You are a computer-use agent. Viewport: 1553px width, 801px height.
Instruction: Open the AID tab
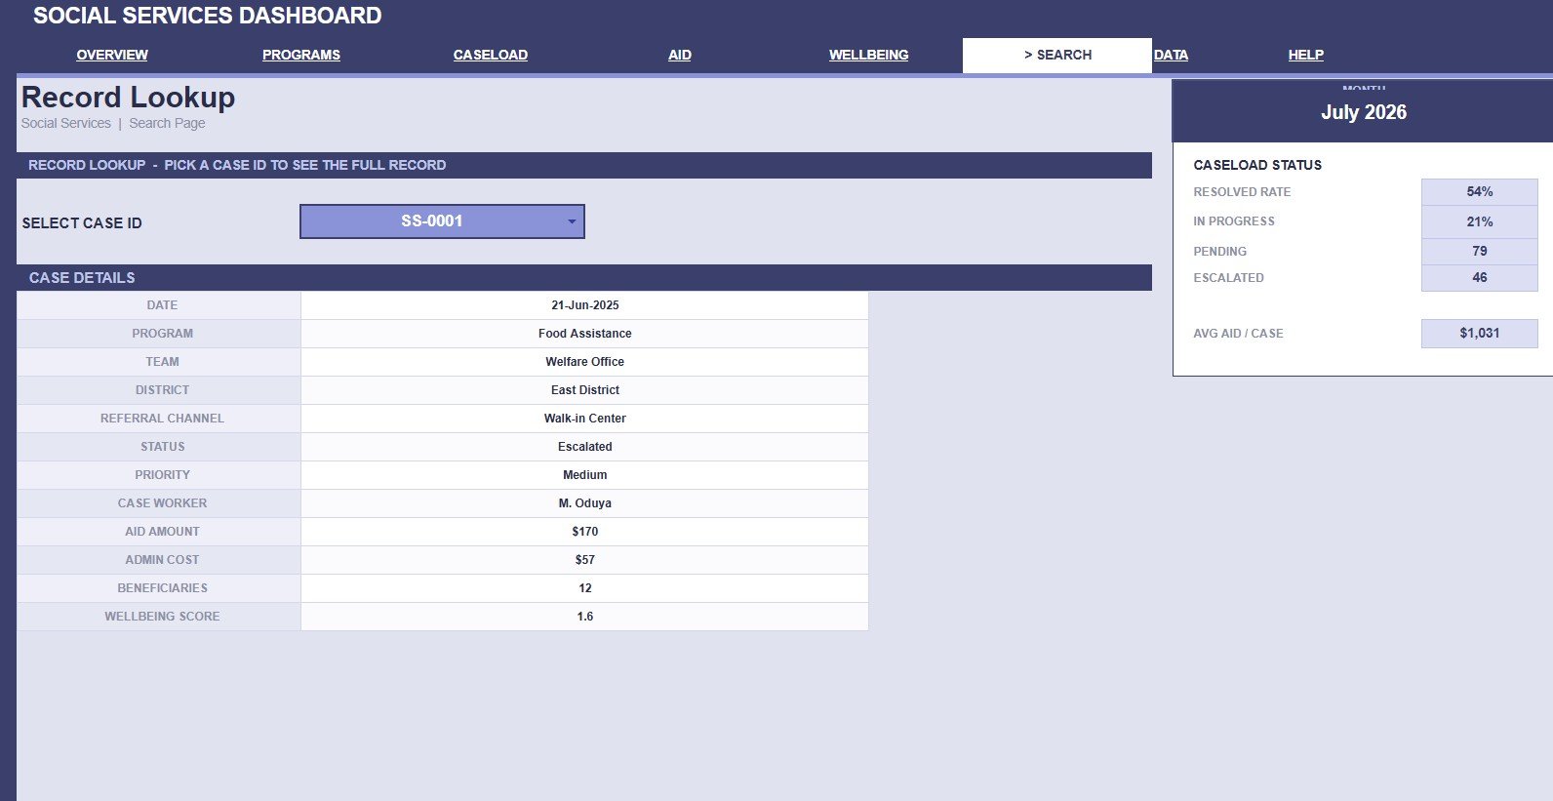tap(680, 55)
